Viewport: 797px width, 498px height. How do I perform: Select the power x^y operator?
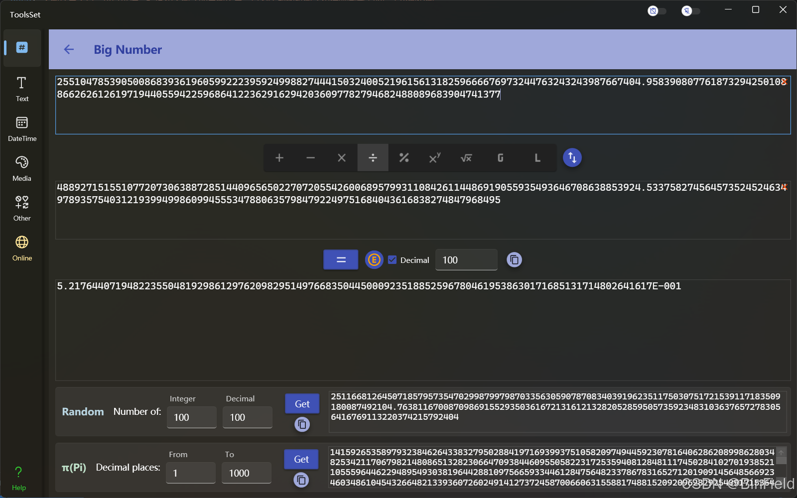point(435,158)
